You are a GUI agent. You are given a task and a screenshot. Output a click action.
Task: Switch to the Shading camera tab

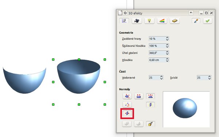(137, 21)
